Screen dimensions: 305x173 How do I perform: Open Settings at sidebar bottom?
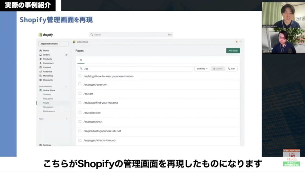pyautogui.click(x=47, y=145)
